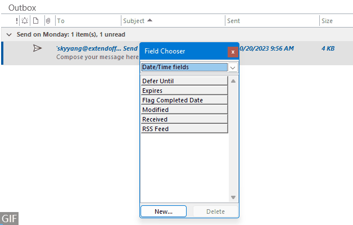
Task: Select the Flag Completed Date field
Action: 184,100
